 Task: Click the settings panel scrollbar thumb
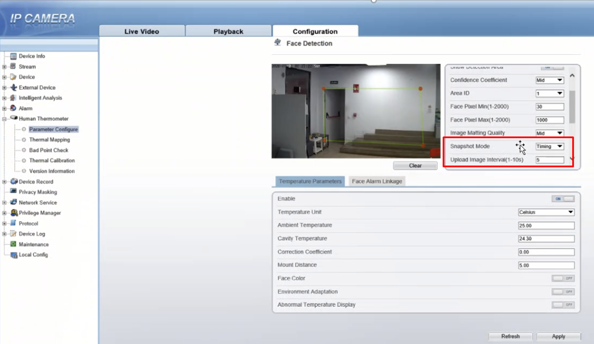click(572, 107)
